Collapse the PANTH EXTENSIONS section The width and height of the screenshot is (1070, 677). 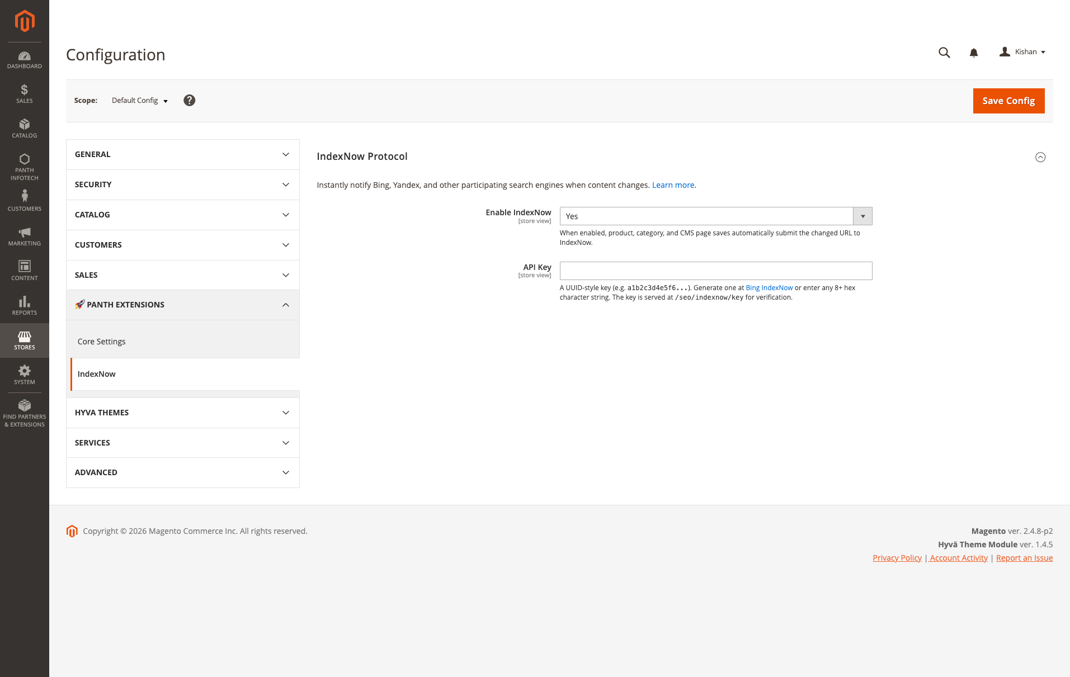coord(182,305)
